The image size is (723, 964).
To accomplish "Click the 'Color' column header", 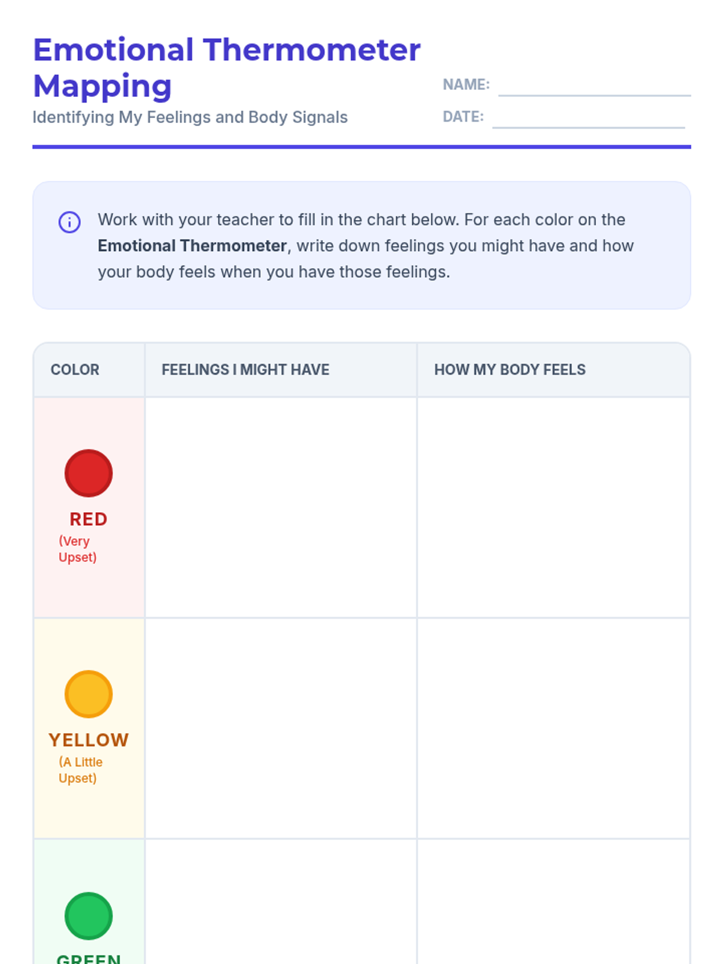I will (x=75, y=369).
